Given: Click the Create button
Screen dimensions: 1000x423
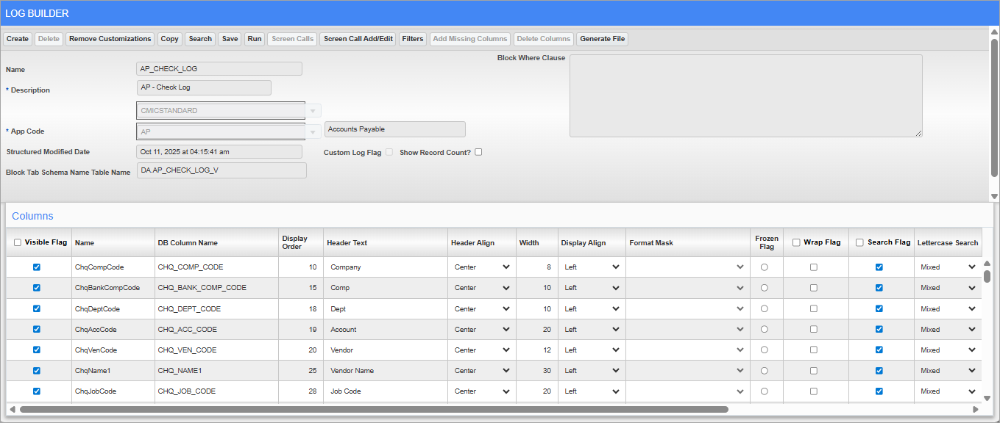Looking at the screenshot, I should tap(17, 38).
